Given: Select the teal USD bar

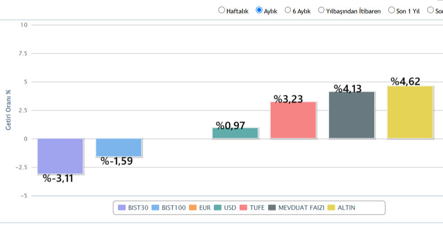Looking at the screenshot, I should [x=235, y=133].
